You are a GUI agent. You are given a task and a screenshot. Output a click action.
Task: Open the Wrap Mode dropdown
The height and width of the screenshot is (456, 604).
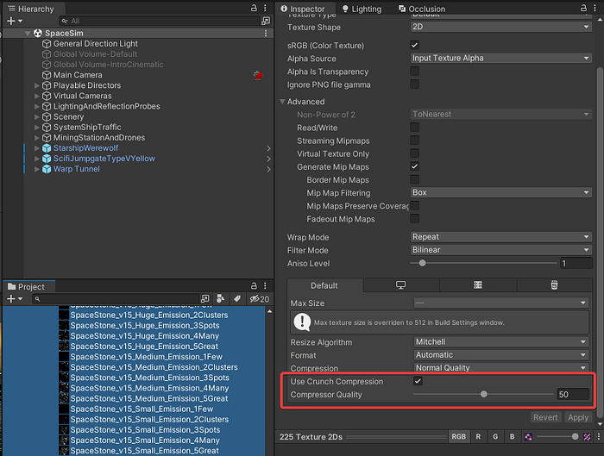click(500, 237)
